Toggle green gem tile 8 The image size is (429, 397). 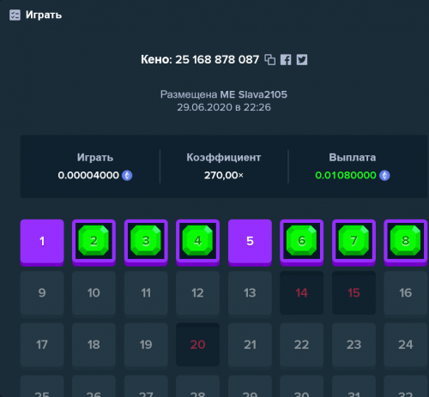click(x=406, y=243)
